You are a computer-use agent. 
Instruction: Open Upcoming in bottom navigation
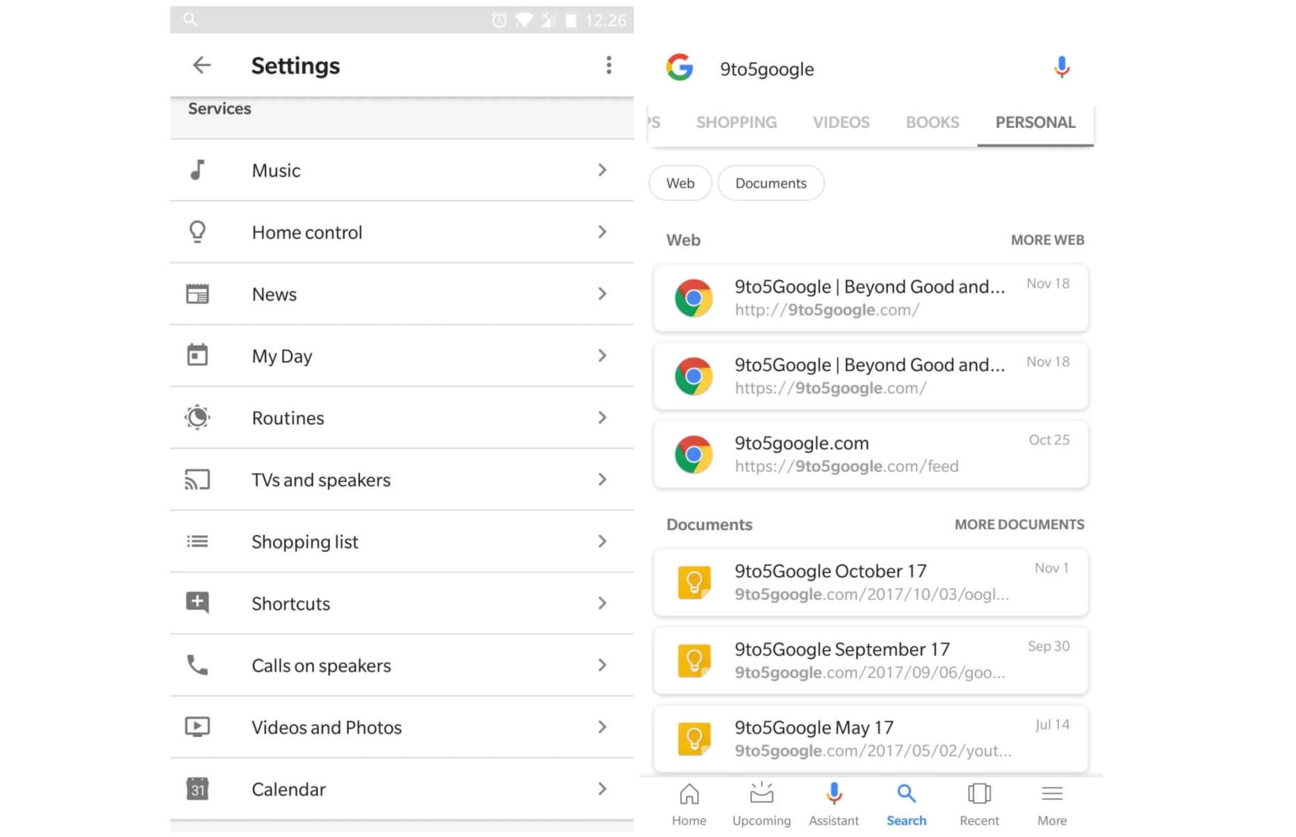tap(761, 804)
